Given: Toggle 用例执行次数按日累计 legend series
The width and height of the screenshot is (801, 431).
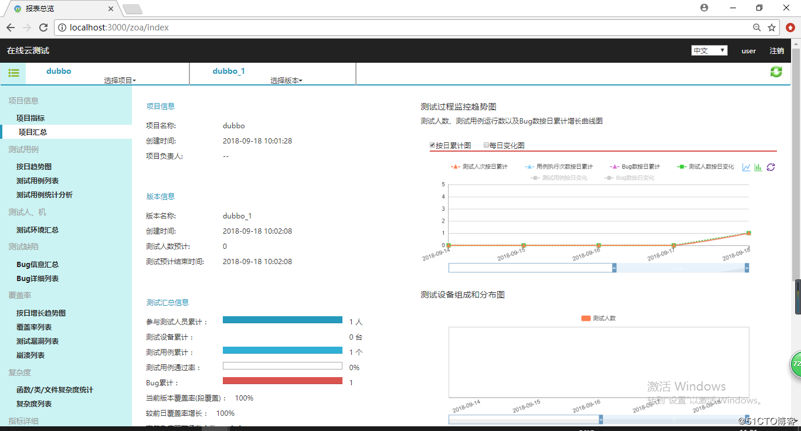Looking at the screenshot, I should 559,167.
